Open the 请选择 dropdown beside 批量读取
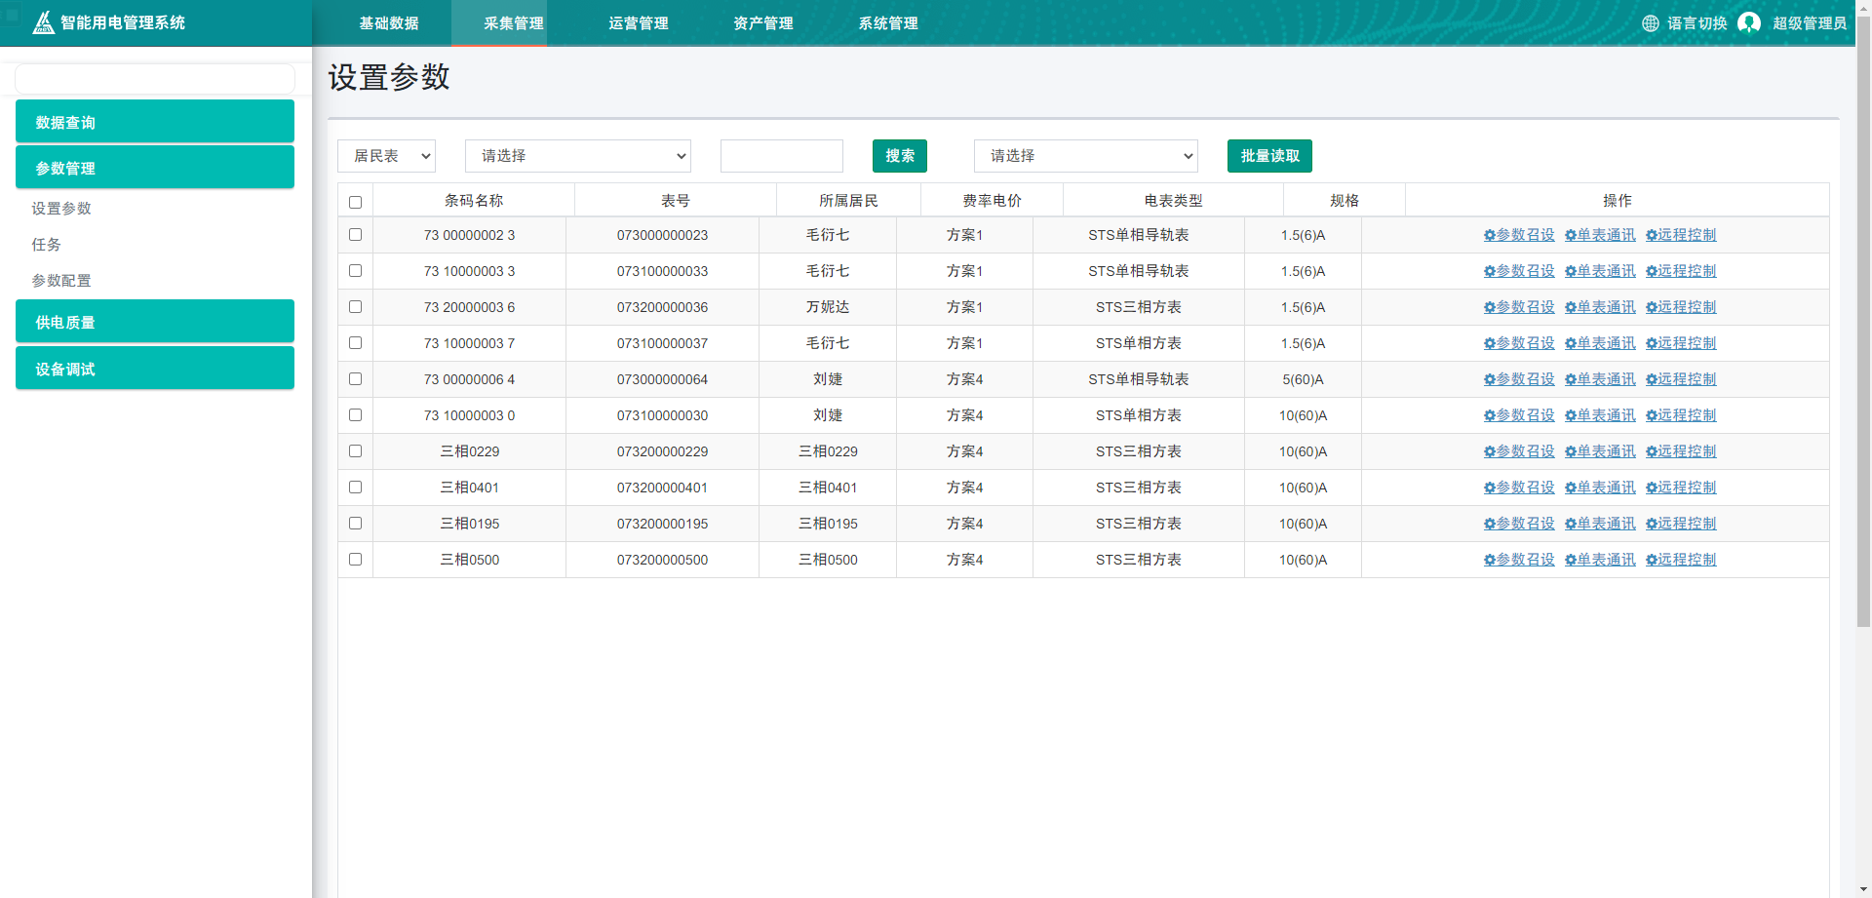Image resolution: width=1872 pixels, height=898 pixels. click(1085, 156)
